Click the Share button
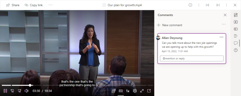This screenshot has height=96, width=241. [13, 5]
